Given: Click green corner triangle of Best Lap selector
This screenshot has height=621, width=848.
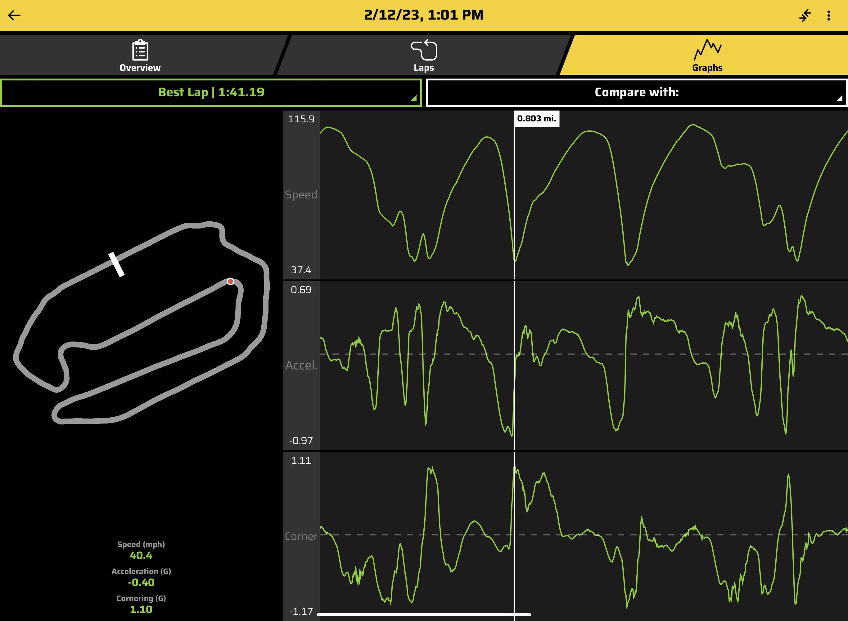Looking at the screenshot, I should click(414, 98).
